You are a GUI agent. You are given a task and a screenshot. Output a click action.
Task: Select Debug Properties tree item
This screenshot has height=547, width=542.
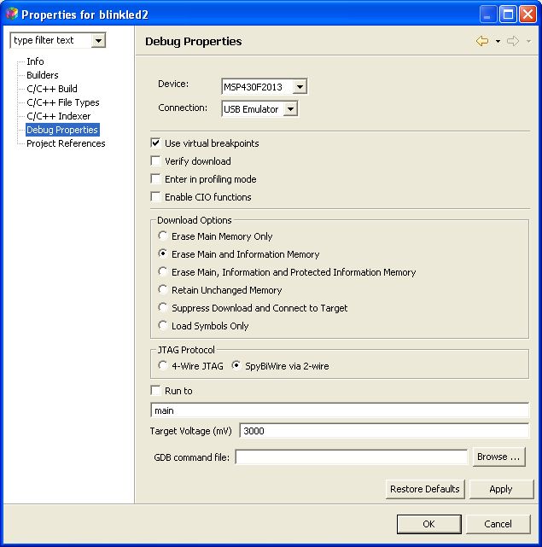point(62,130)
